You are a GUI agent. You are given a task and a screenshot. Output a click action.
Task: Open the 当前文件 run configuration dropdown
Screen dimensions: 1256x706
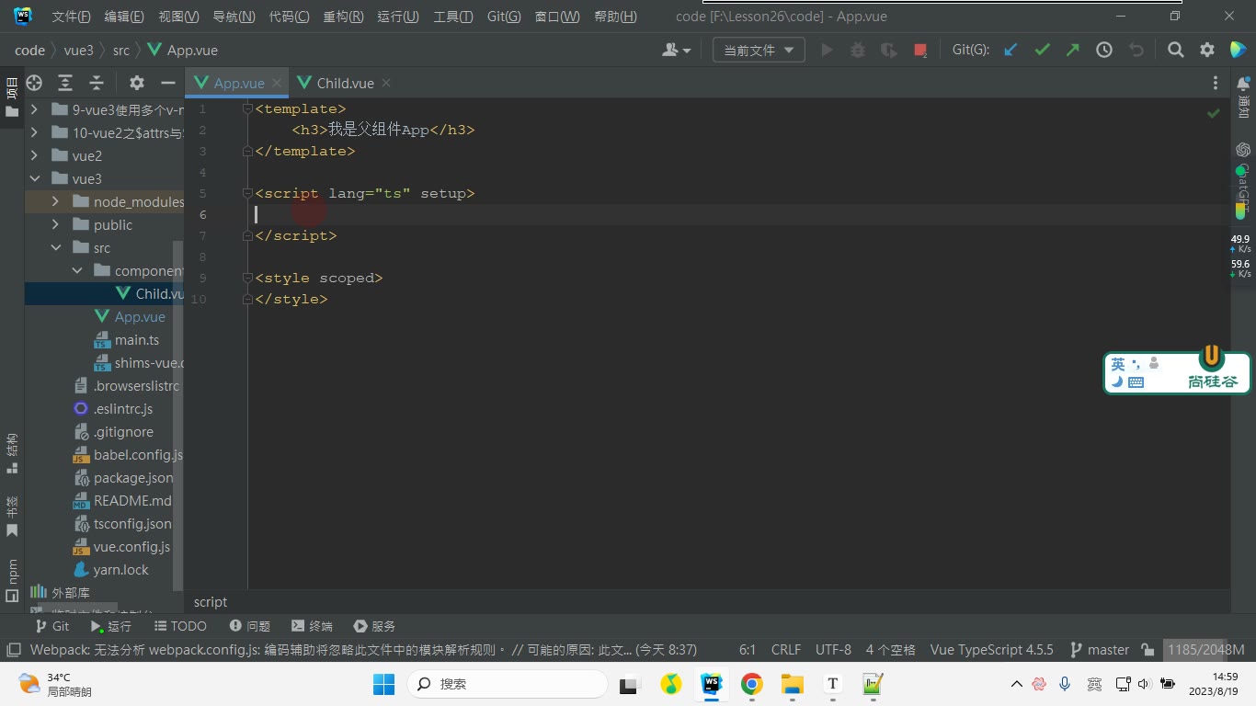tap(759, 51)
